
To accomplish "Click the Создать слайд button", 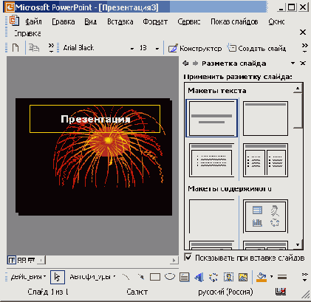I will point(256,48).
